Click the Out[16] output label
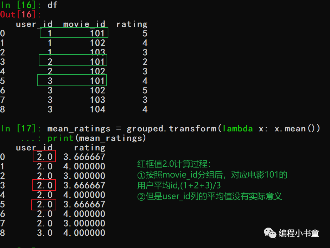The height and width of the screenshot is (248, 330). pyautogui.click(x=20, y=14)
